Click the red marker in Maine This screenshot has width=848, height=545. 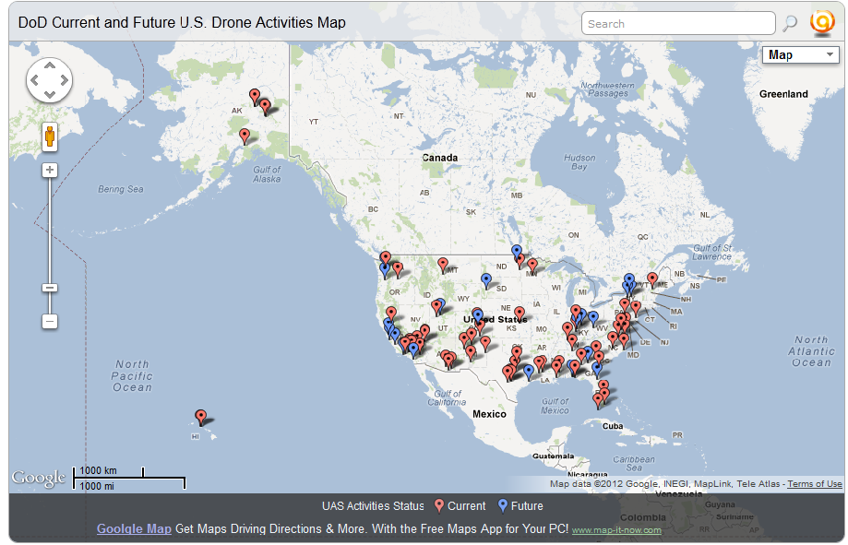coord(652,279)
